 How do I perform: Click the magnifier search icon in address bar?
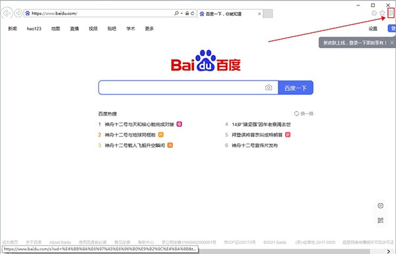(176, 13)
